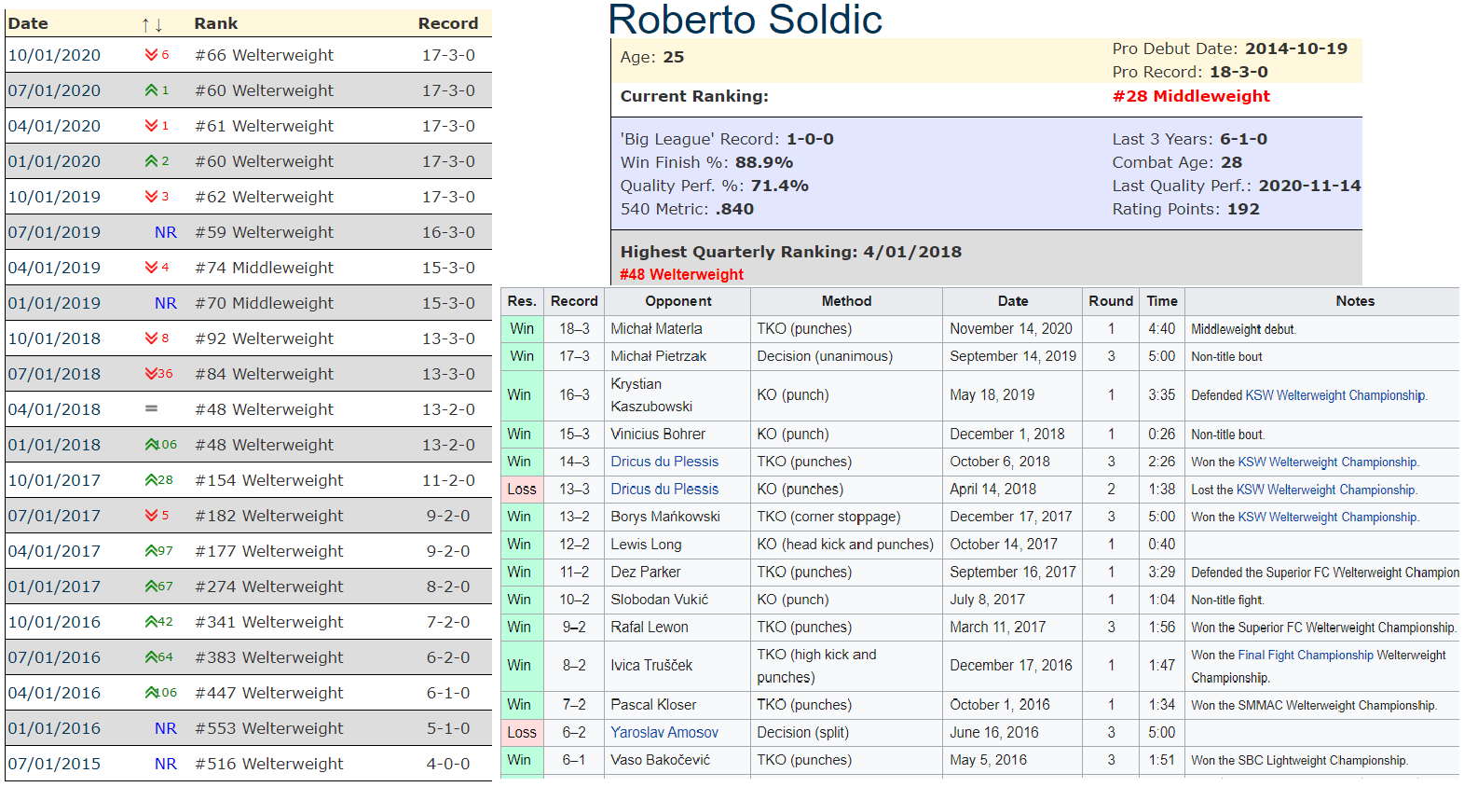Click the NR marker in the 01/01/2019 row

coord(166,303)
